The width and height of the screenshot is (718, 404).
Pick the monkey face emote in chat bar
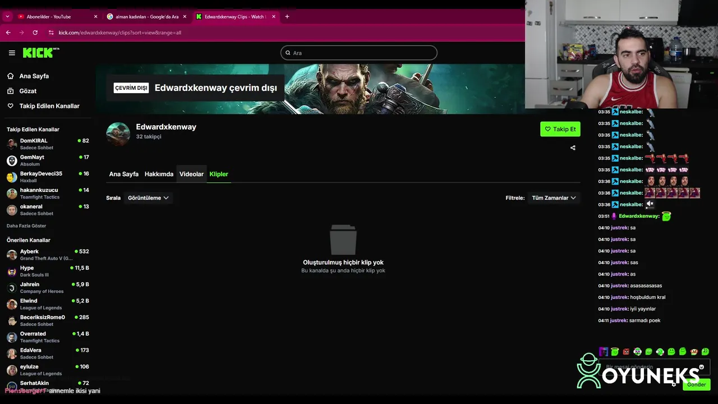point(694,352)
